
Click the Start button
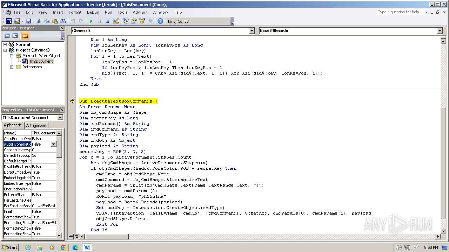(x=10, y=247)
